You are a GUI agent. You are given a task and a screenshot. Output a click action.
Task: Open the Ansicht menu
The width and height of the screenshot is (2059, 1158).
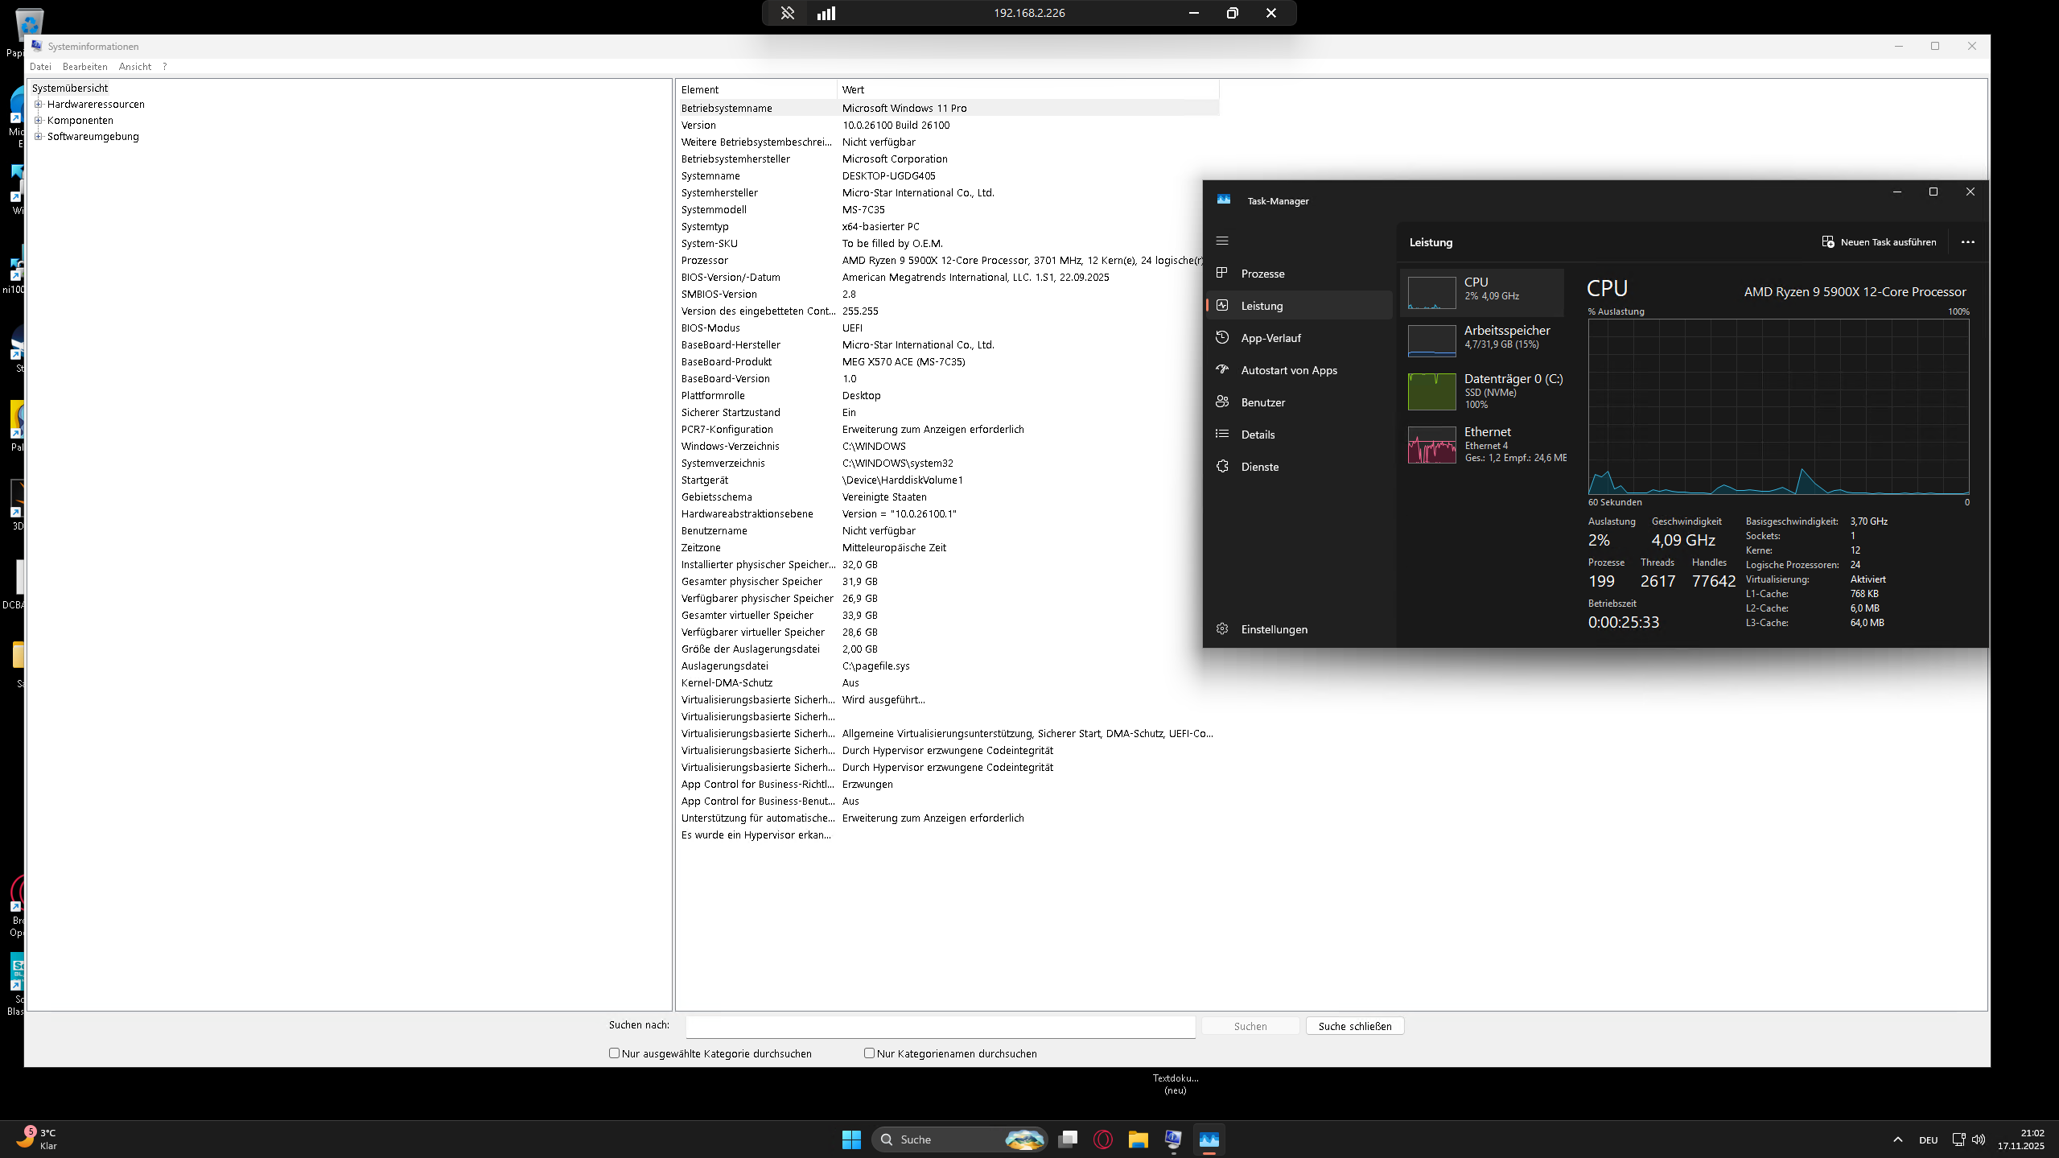tap(134, 67)
